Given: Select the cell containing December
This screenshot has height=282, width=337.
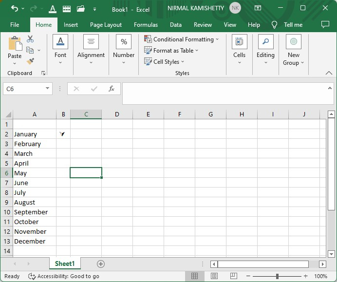Looking at the screenshot, I should [35, 241].
